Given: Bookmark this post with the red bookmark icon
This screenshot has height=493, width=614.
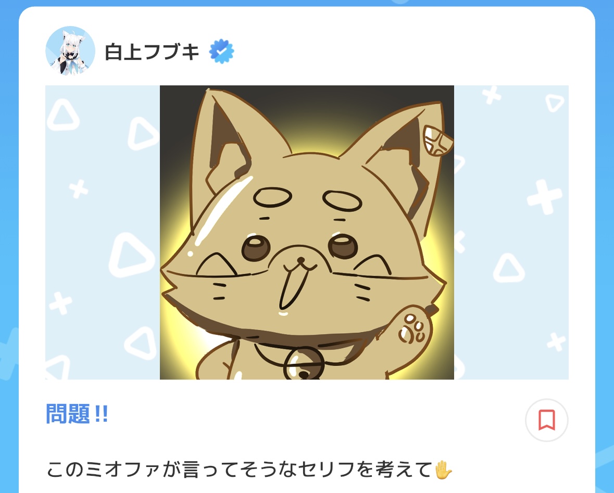Looking at the screenshot, I should pos(547,420).
